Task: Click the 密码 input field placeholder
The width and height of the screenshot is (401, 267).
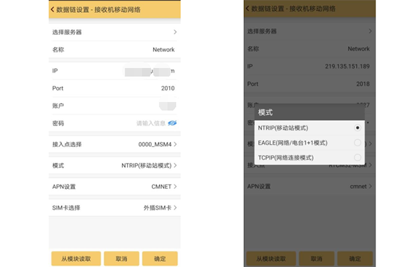Action: 150,123
